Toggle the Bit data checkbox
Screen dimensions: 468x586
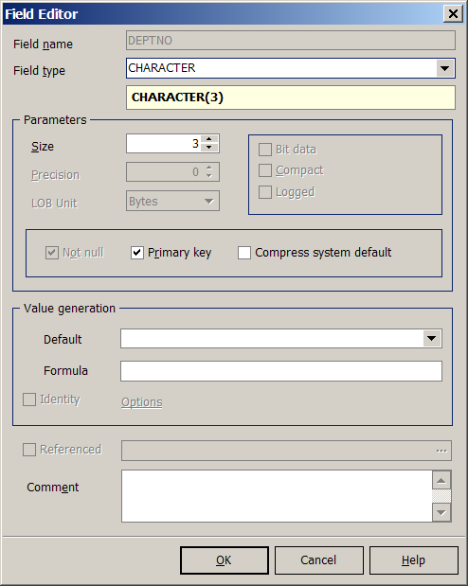(265, 150)
